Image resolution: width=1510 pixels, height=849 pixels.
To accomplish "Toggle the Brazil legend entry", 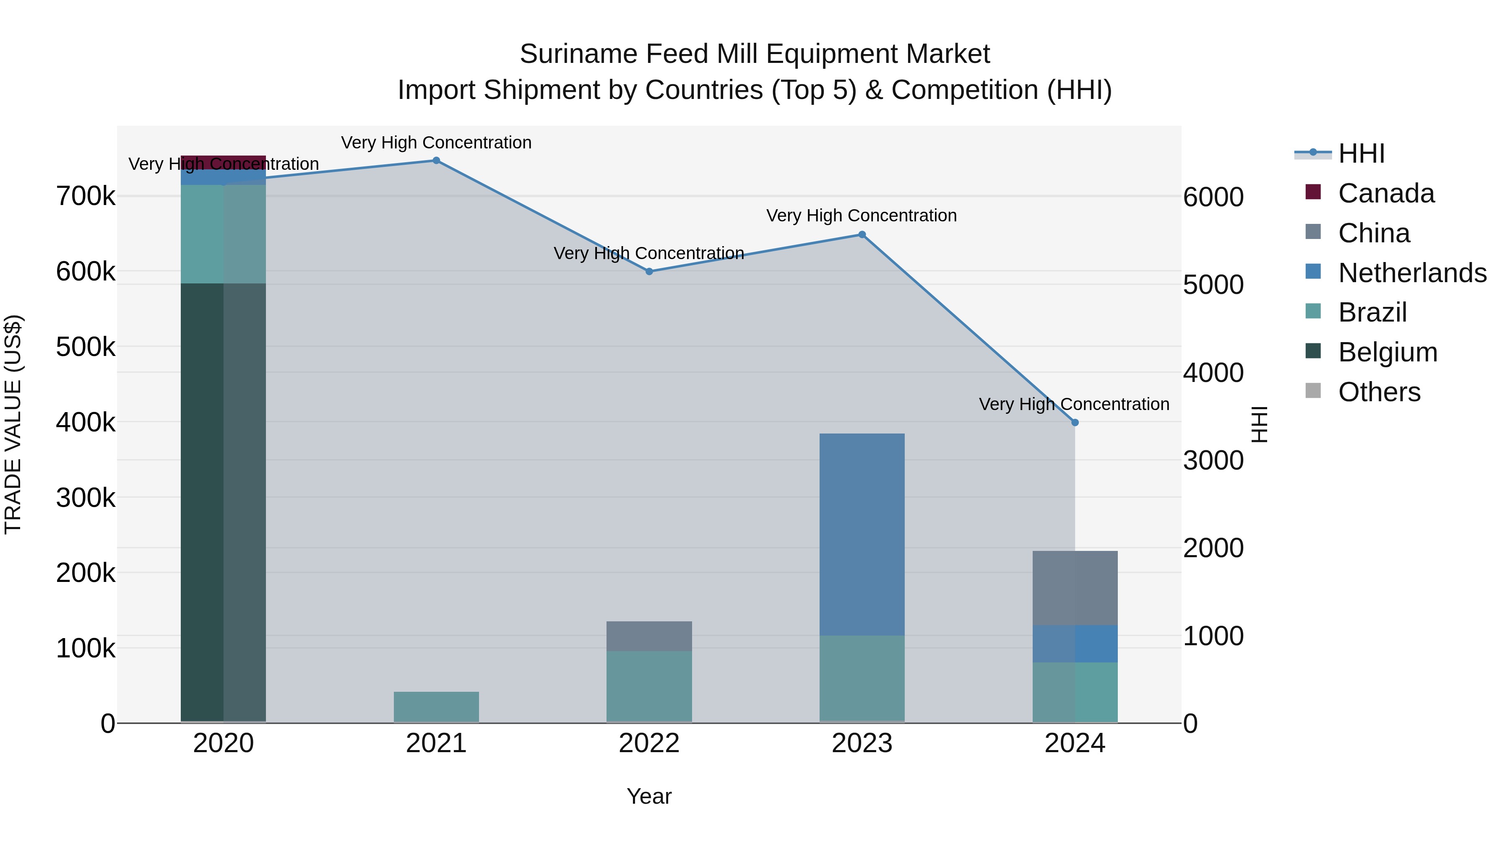I will pyautogui.click(x=1356, y=312).
